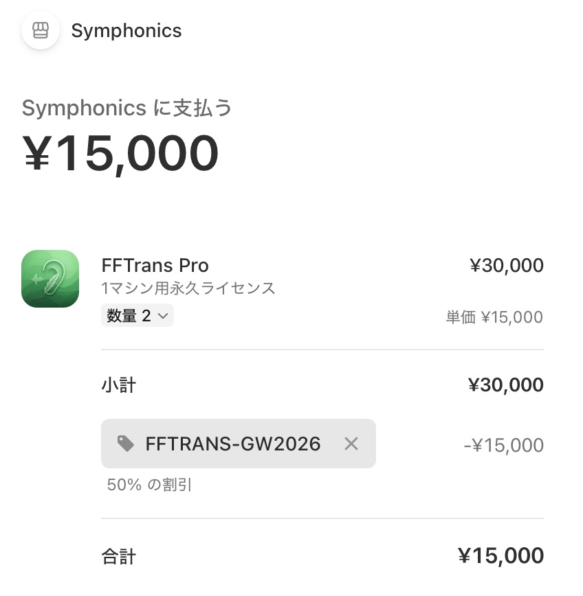Click the 単価 ¥15,000 unit price

[494, 317]
